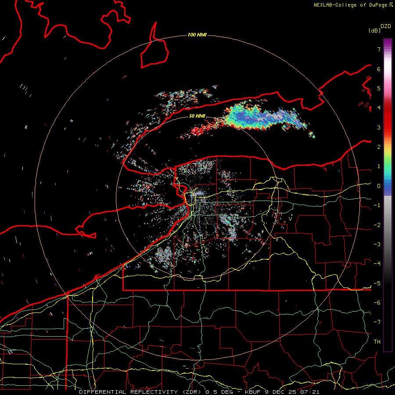The height and width of the screenshot is (395, 395).
Task: Click the -4 value on the scale
Action: [377, 264]
